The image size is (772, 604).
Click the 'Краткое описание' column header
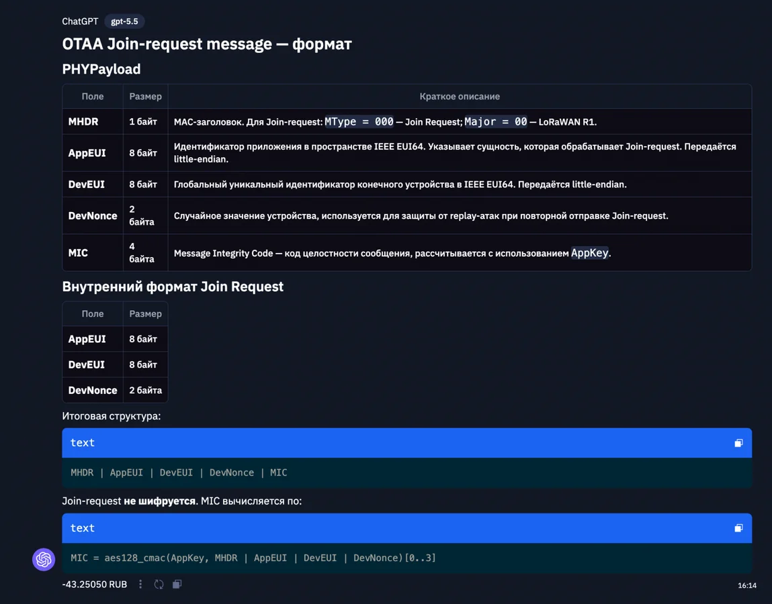(x=460, y=97)
